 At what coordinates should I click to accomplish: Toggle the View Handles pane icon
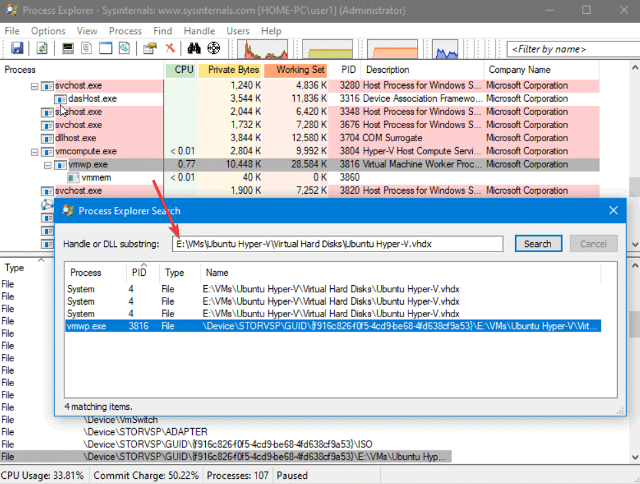point(124,48)
